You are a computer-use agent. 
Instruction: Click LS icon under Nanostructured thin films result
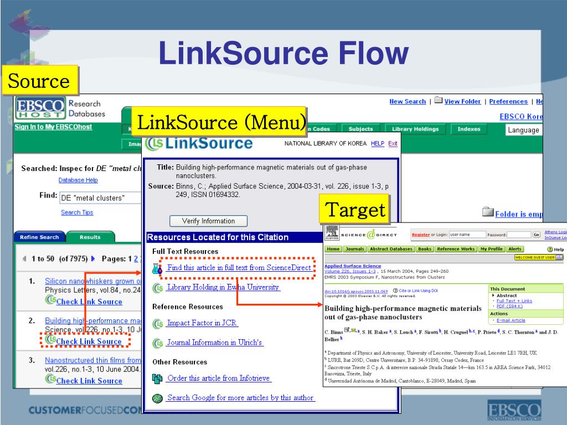click(50, 379)
